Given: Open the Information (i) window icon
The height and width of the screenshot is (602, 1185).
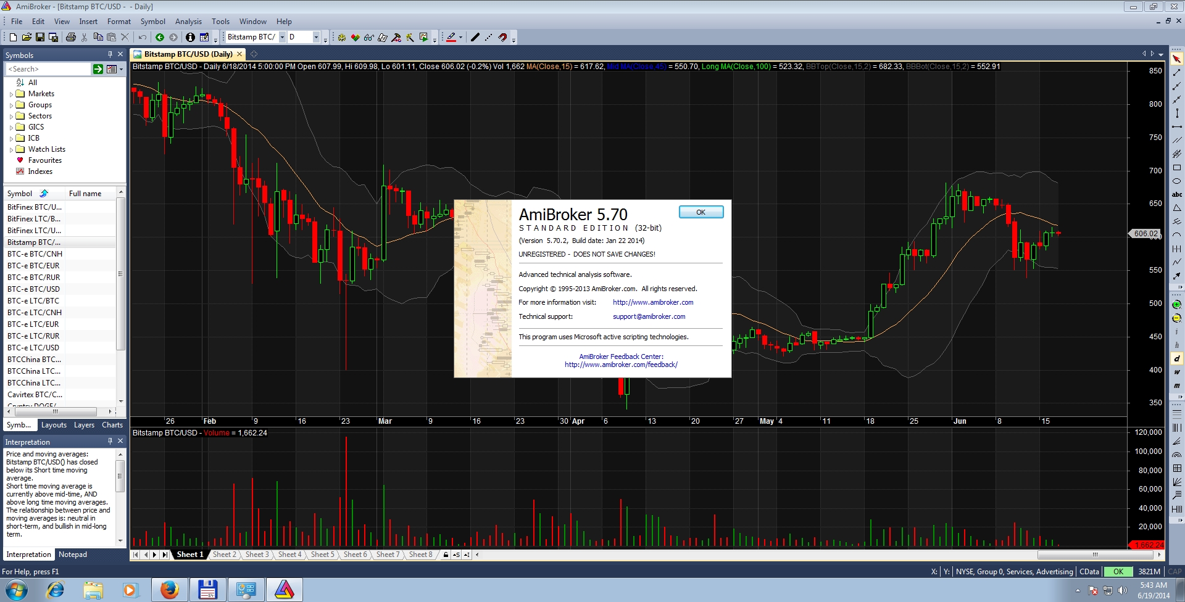Looking at the screenshot, I should [x=190, y=37].
